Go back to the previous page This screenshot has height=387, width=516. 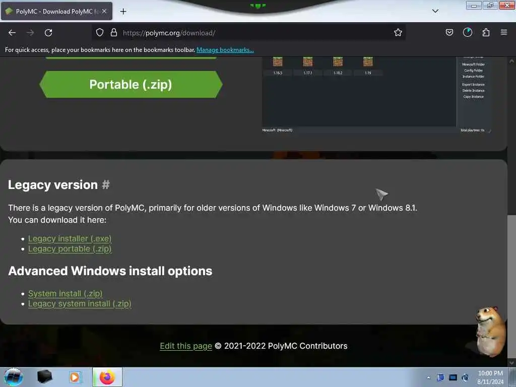[x=12, y=33]
